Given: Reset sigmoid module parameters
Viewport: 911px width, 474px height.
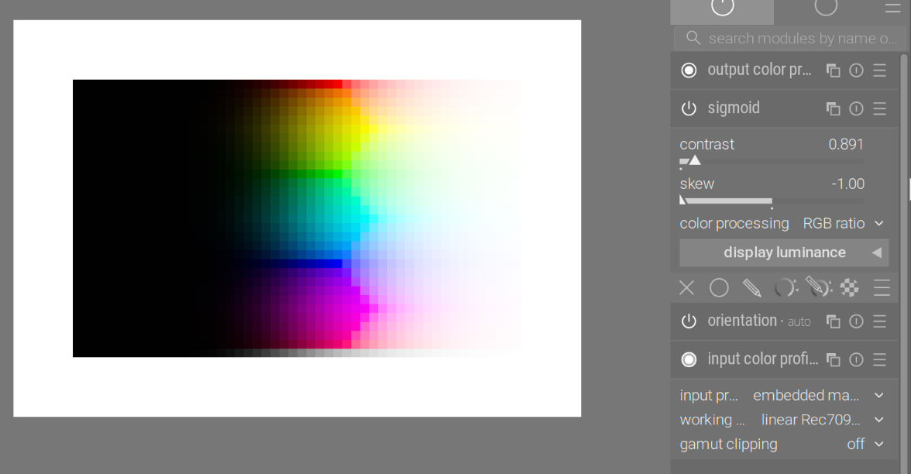Looking at the screenshot, I should pos(857,108).
